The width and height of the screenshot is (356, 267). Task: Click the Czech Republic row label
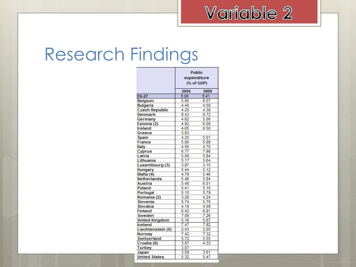[x=153, y=110]
